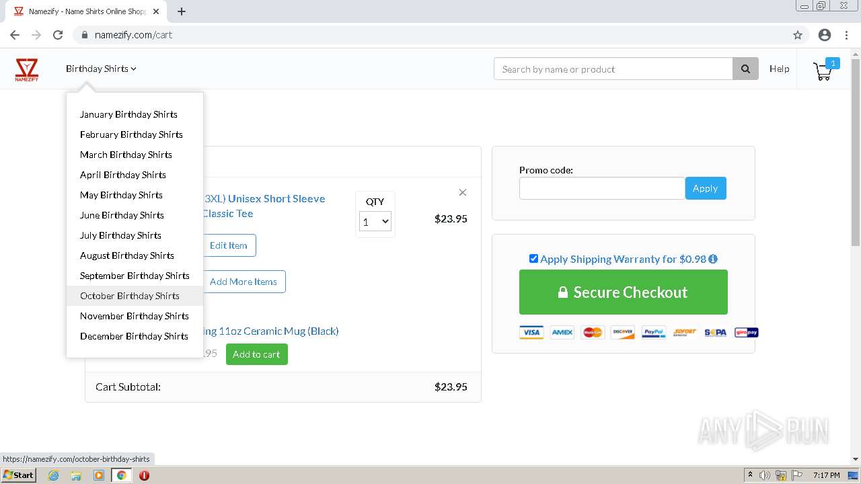The width and height of the screenshot is (861, 484).
Task: Open the QTY quantity dropdown
Action: pyautogui.click(x=375, y=221)
